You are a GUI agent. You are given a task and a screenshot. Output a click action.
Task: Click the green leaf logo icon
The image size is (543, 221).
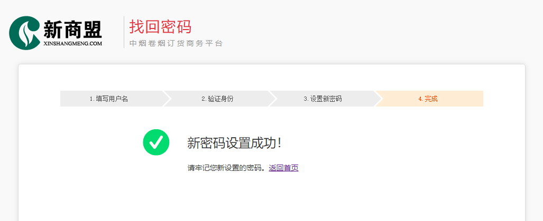point(25,33)
